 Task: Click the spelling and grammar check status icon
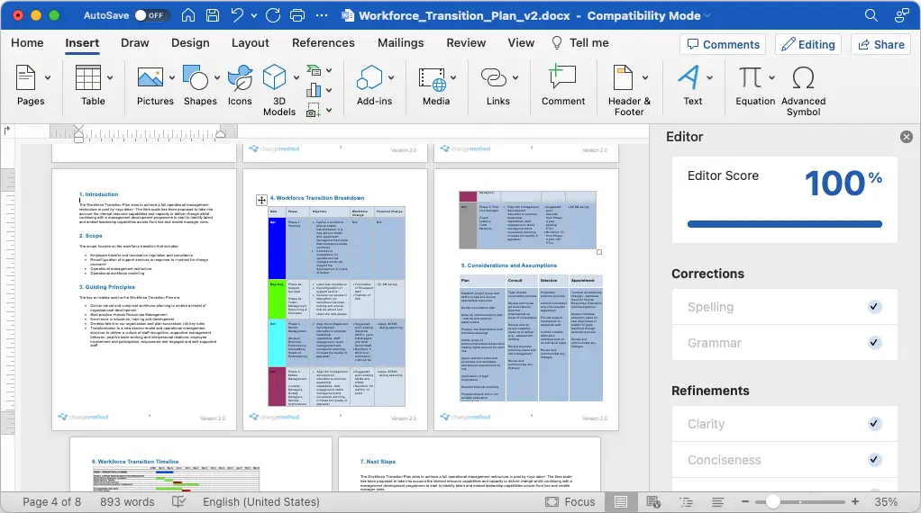[178, 502]
